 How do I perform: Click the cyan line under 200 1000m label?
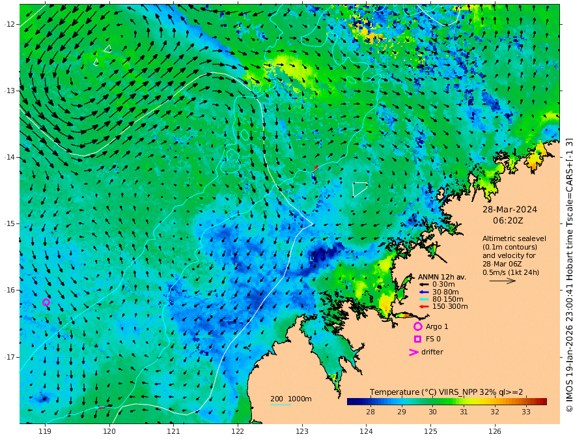(281, 405)
